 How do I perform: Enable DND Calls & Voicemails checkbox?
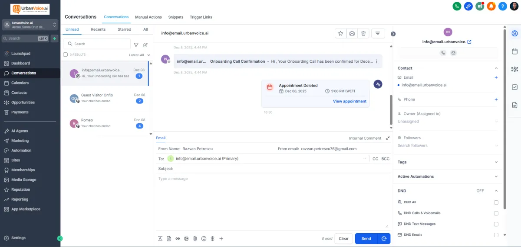click(496, 213)
